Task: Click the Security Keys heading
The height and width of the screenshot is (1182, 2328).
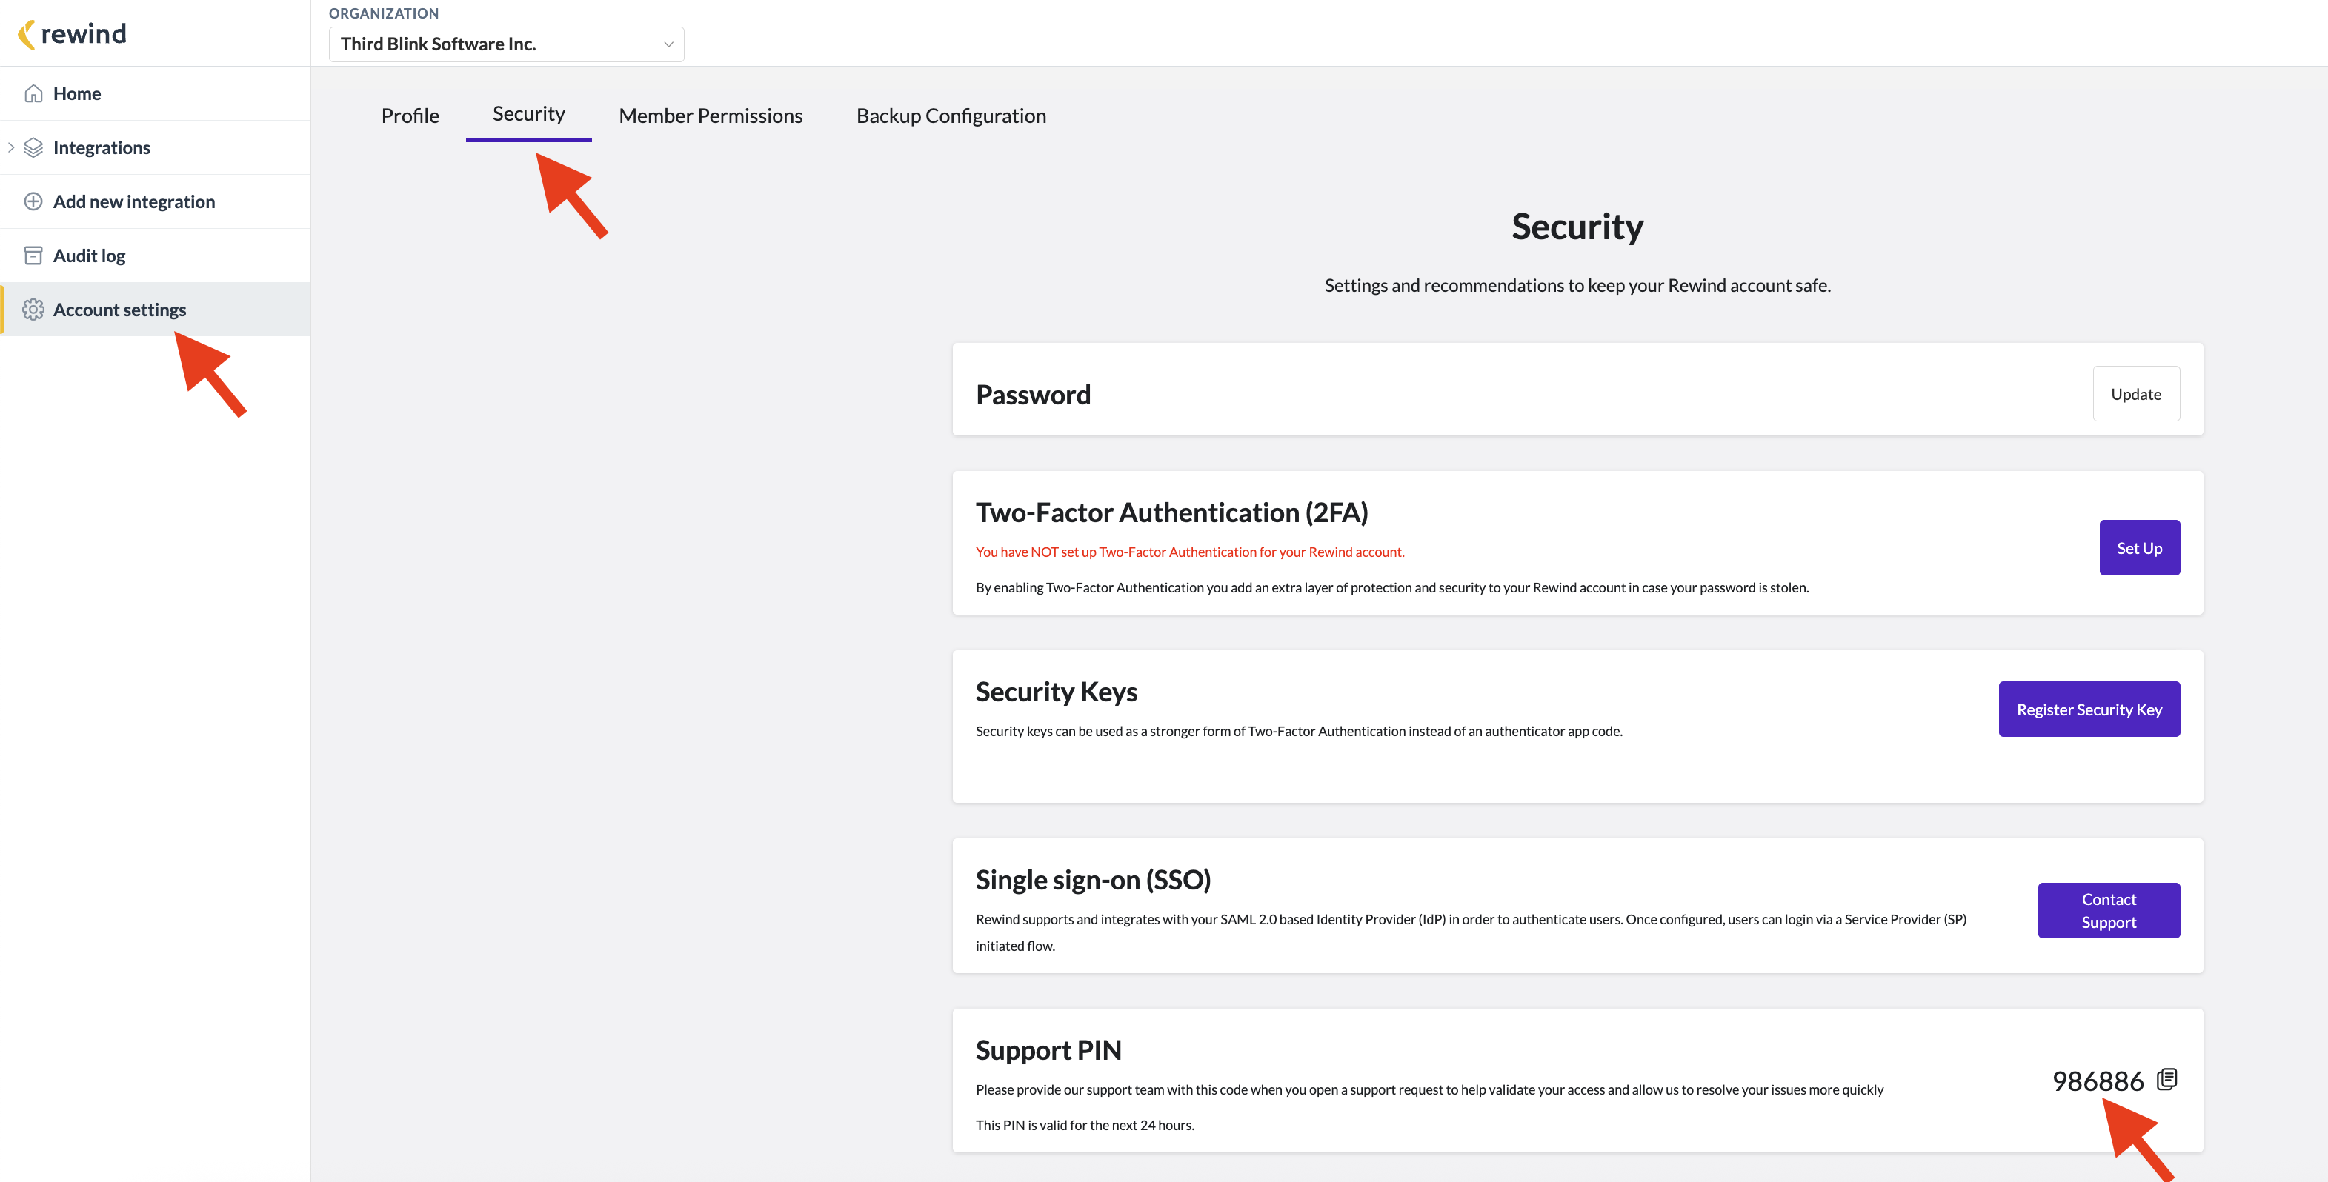Action: [1057, 692]
